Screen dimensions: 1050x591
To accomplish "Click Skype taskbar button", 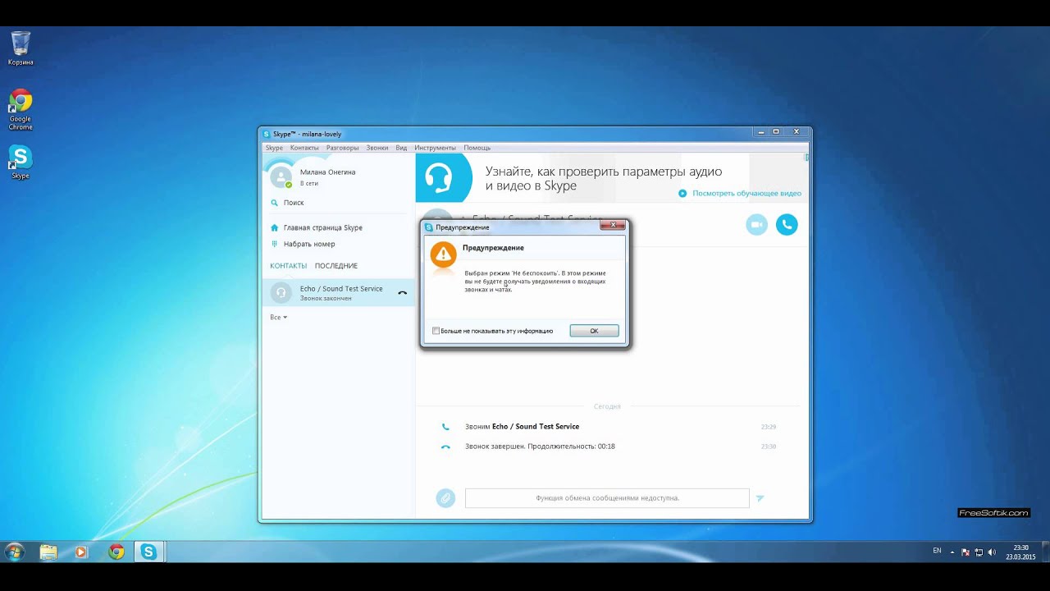I will tap(148, 552).
